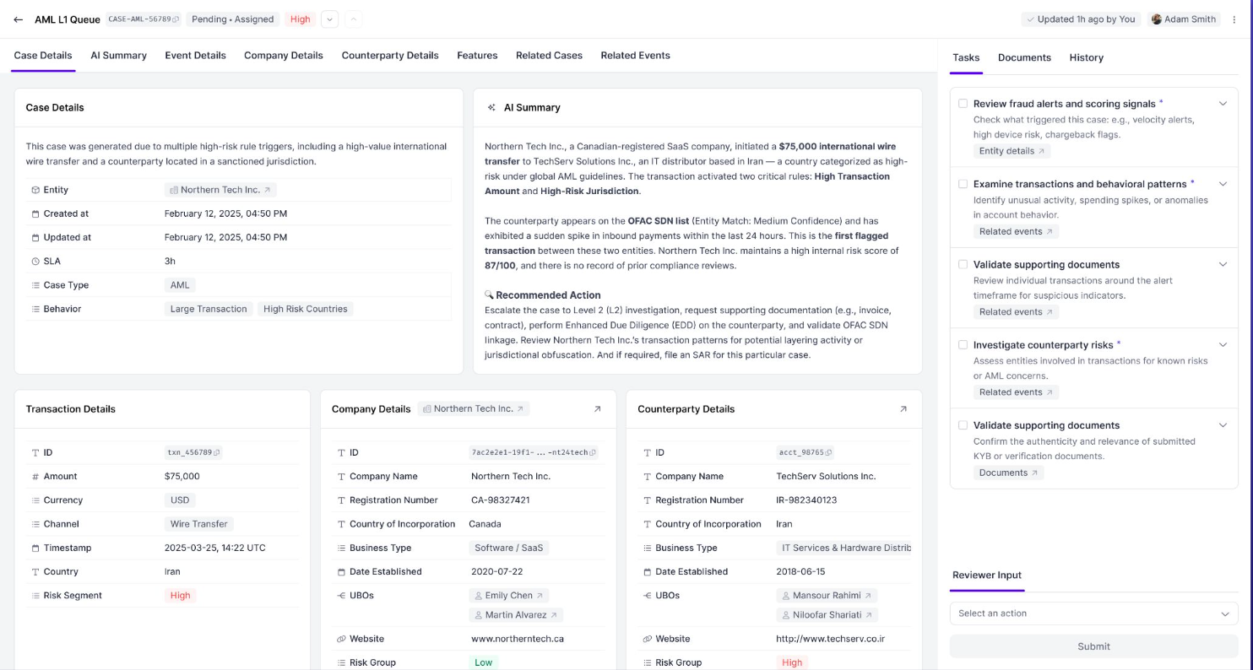Image resolution: width=1253 pixels, height=670 pixels.
Task: Expand chevron of alert timeframe validation task
Action: point(1223,264)
